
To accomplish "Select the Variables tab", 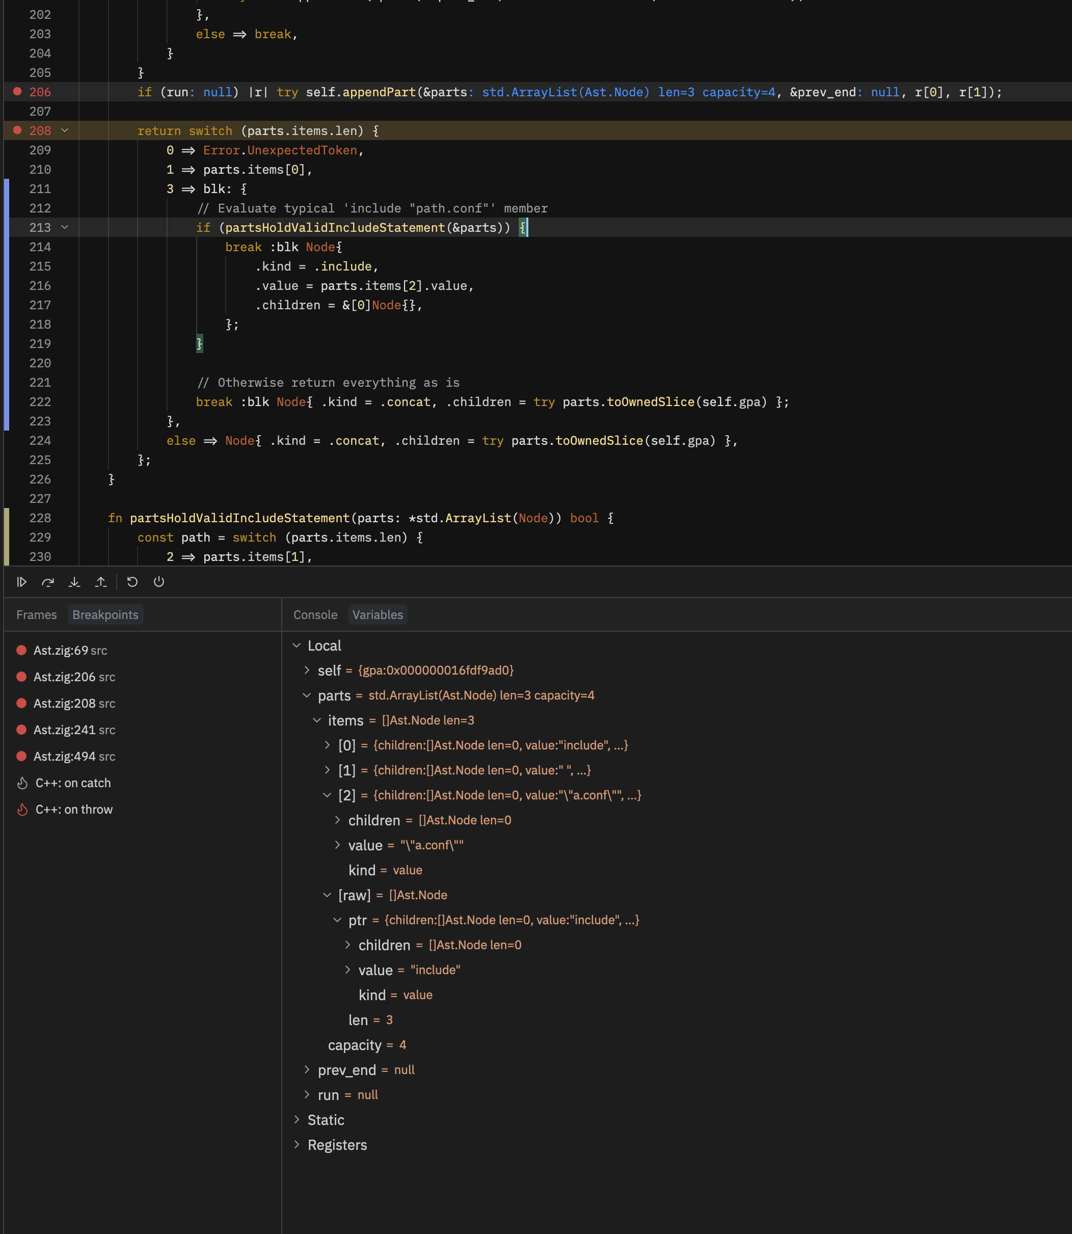I will point(378,615).
